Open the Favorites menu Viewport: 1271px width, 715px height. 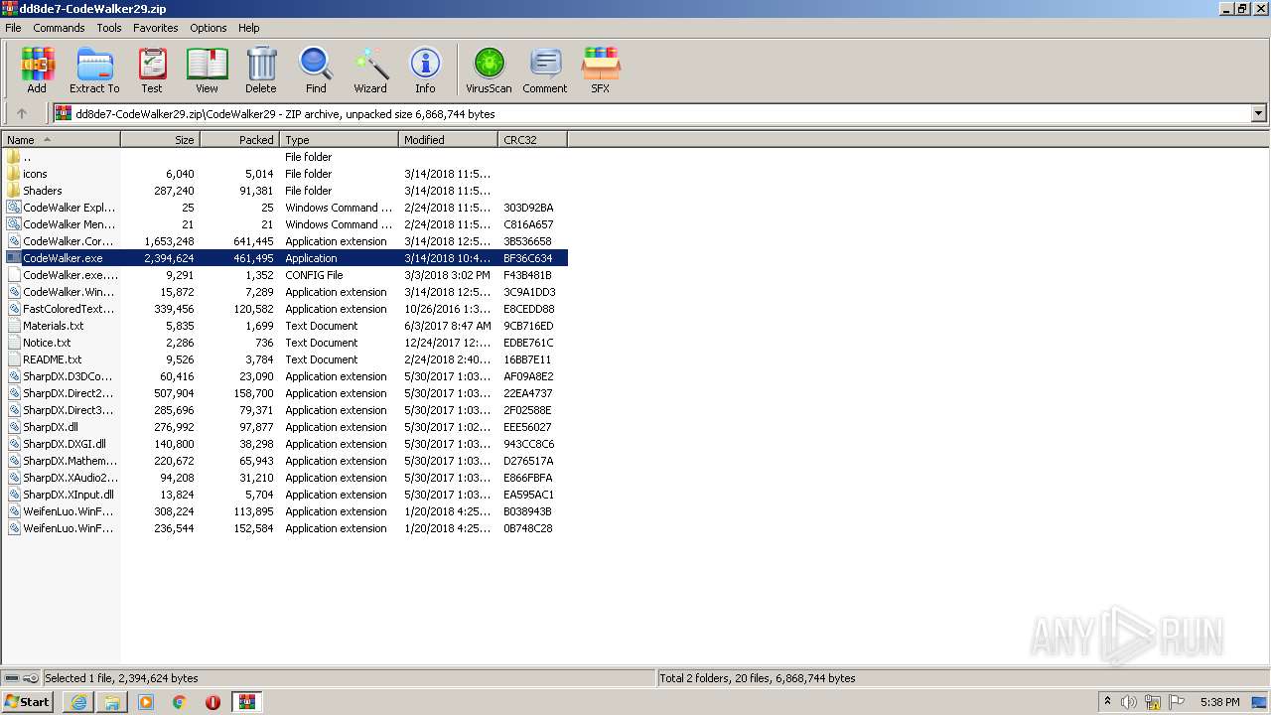click(x=156, y=28)
